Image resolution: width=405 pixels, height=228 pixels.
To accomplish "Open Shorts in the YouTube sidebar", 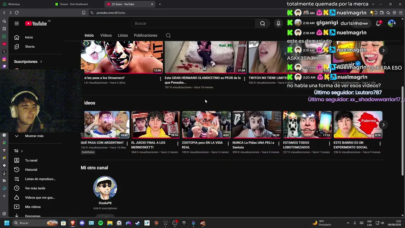I will [30, 47].
